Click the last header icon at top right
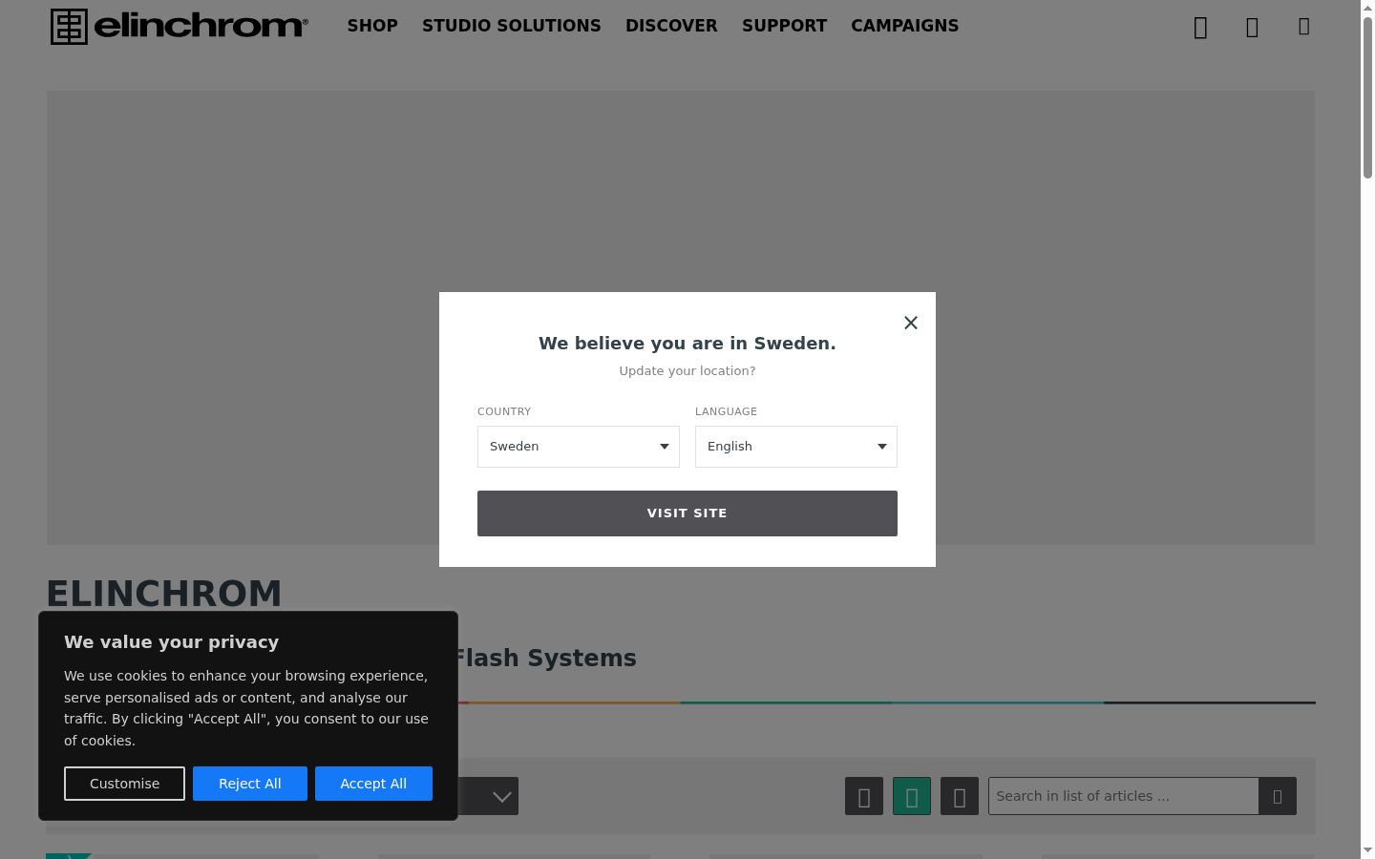The width and height of the screenshot is (1375, 859). (x=1304, y=27)
